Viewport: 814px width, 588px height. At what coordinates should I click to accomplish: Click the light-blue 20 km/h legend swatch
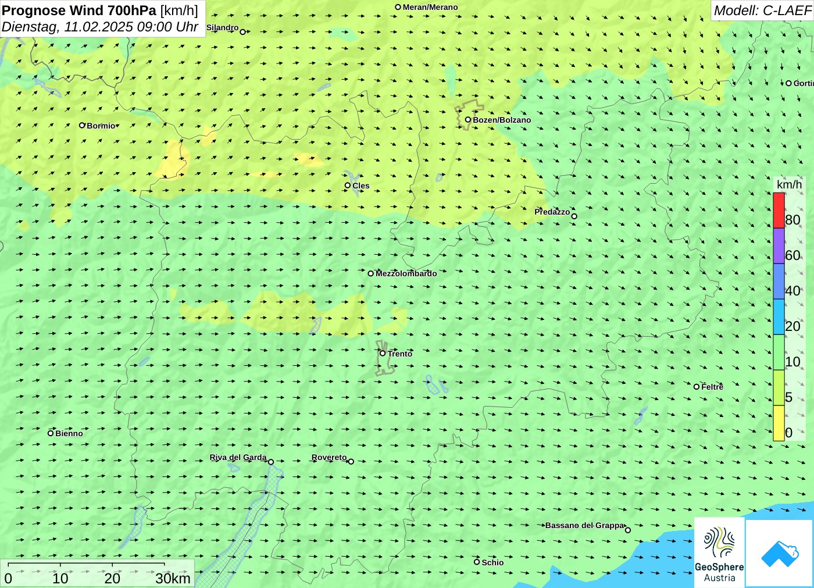pos(779,317)
